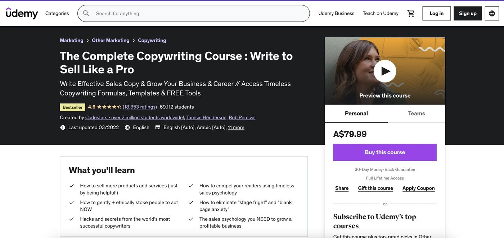Go to Copywriting breadcrumb

(x=152, y=40)
